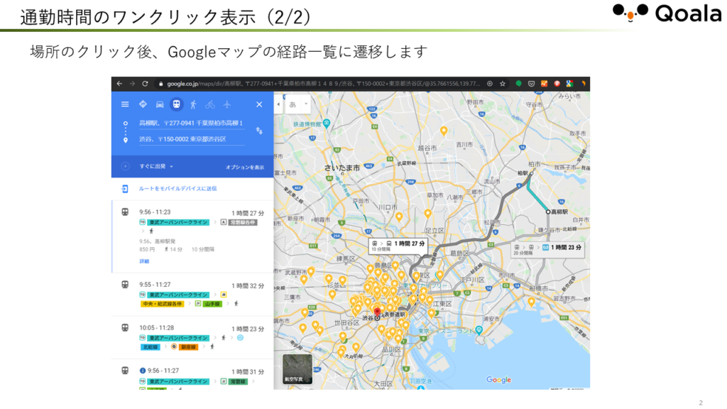Select the 10:05 - 11:28 route option

[x=192, y=328]
